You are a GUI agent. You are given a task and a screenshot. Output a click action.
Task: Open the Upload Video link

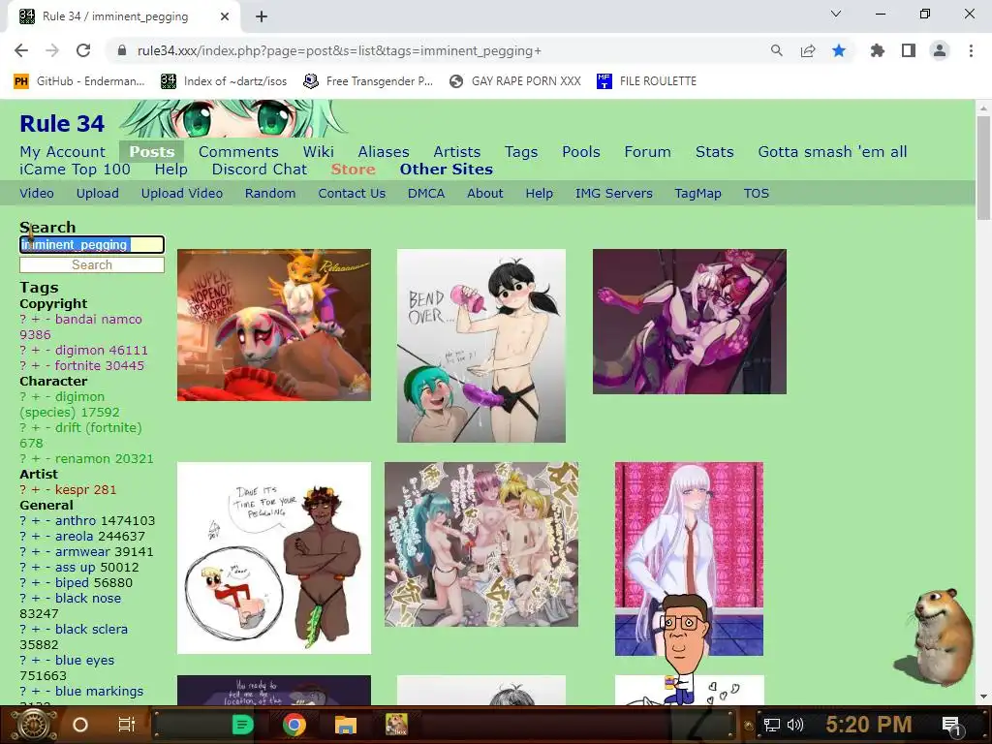point(181,194)
